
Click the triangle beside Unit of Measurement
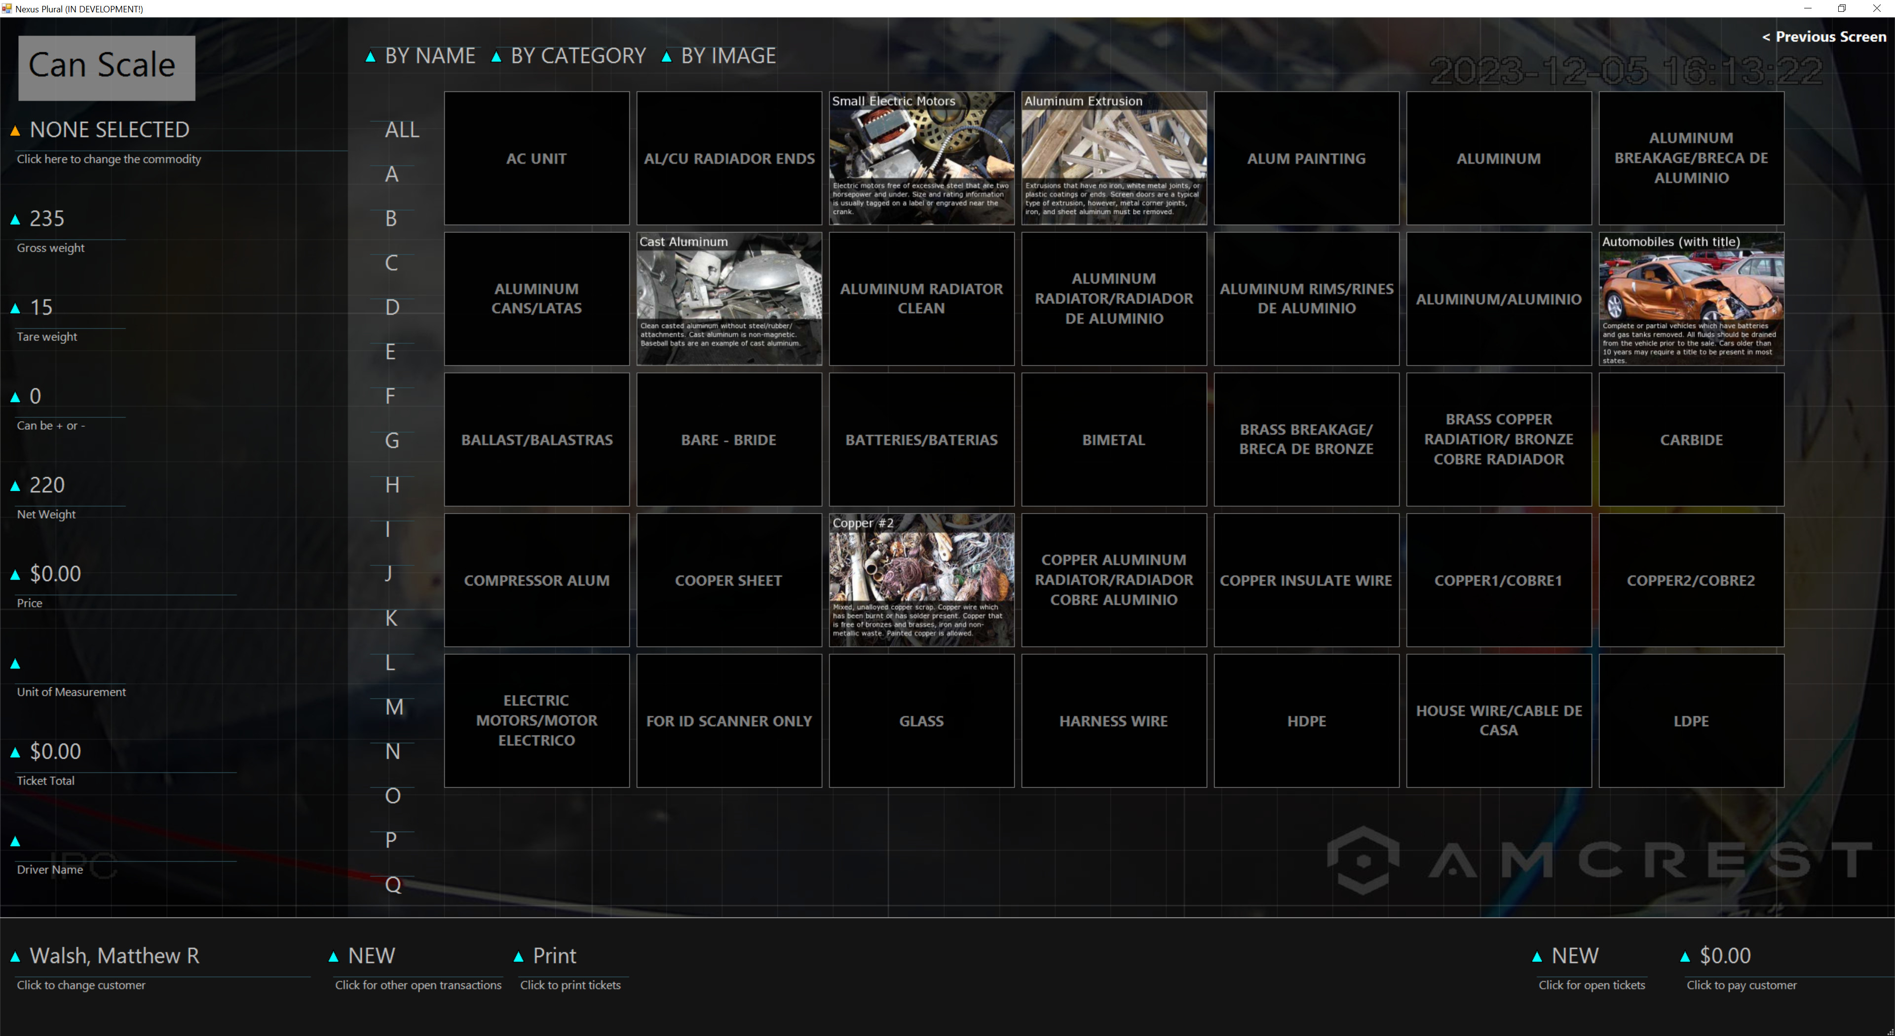pyautogui.click(x=15, y=663)
